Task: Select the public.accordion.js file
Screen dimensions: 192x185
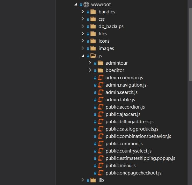Action: pos(125,107)
